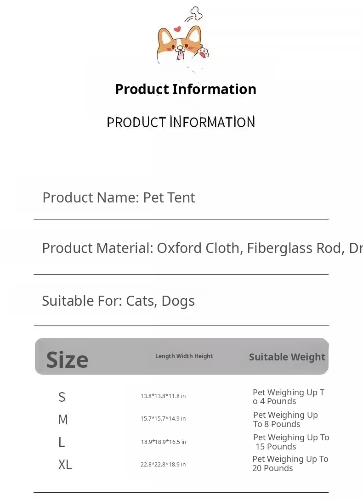This screenshot has width=363, height=500.
Task: Select size S in the table
Action: click(62, 397)
